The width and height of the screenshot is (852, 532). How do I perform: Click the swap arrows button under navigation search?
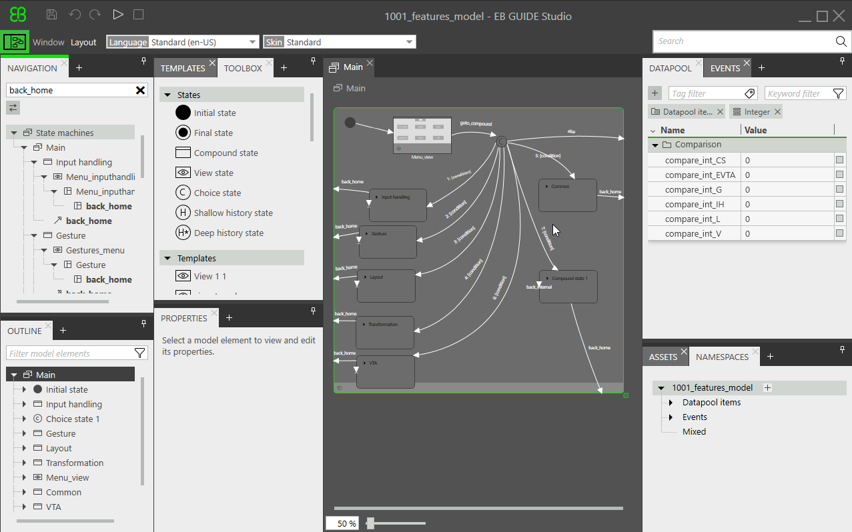pos(13,107)
